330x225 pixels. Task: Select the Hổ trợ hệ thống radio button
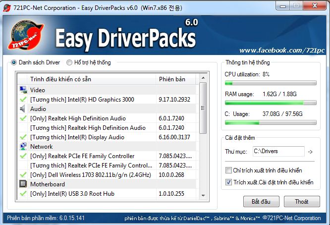(x=69, y=62)
